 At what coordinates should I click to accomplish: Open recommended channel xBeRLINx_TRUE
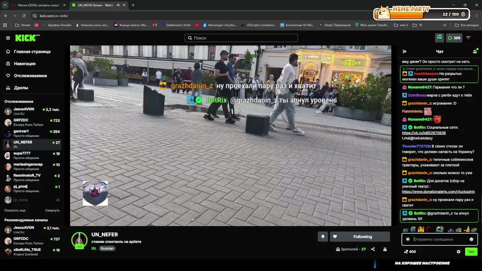[32, 252]
